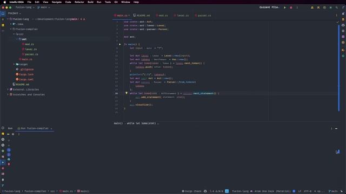Select the Run fusion-compiler tab
This screenshot has width=346, height=194.
(x=35, y=128)
